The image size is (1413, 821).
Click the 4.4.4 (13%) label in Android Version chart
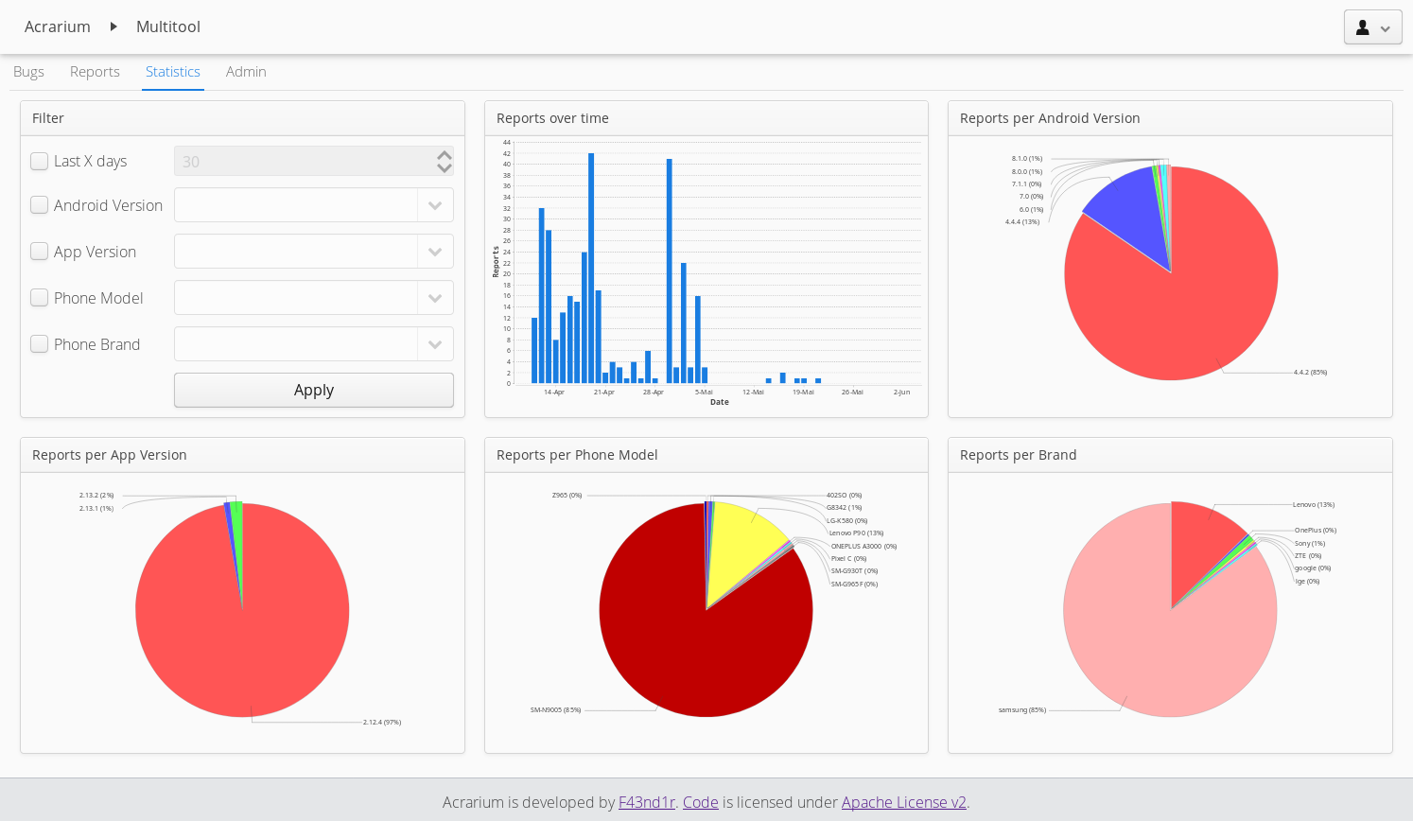pyautogui.click(x=1022, y=222)
